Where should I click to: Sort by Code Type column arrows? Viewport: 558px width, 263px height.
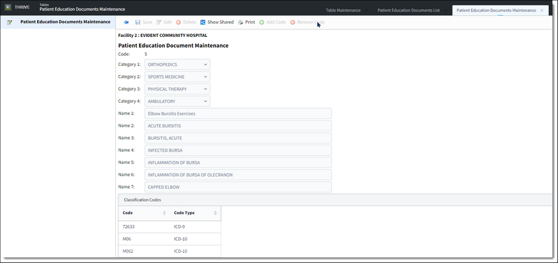click(x=216, y=213)
